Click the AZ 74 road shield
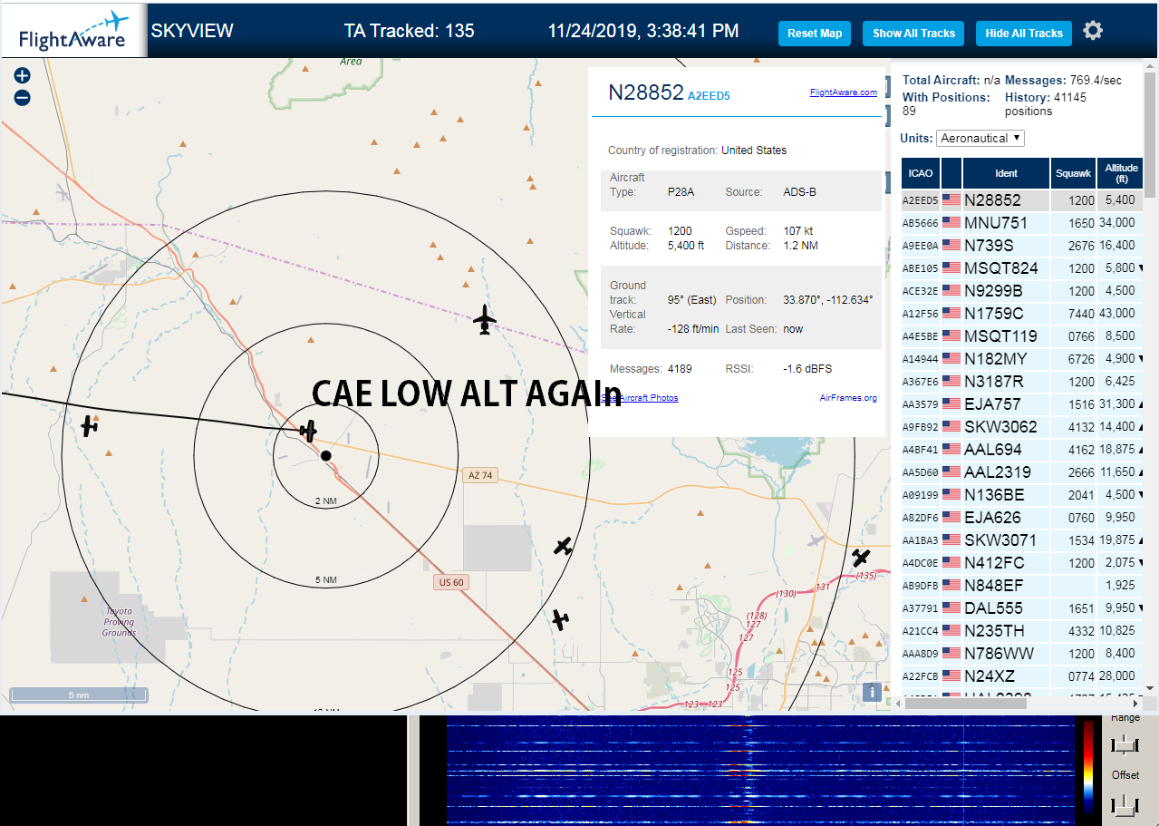 (x=480, y=475)
